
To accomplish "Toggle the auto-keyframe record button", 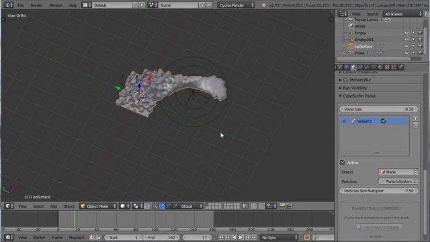I will [x=307, y=237].
